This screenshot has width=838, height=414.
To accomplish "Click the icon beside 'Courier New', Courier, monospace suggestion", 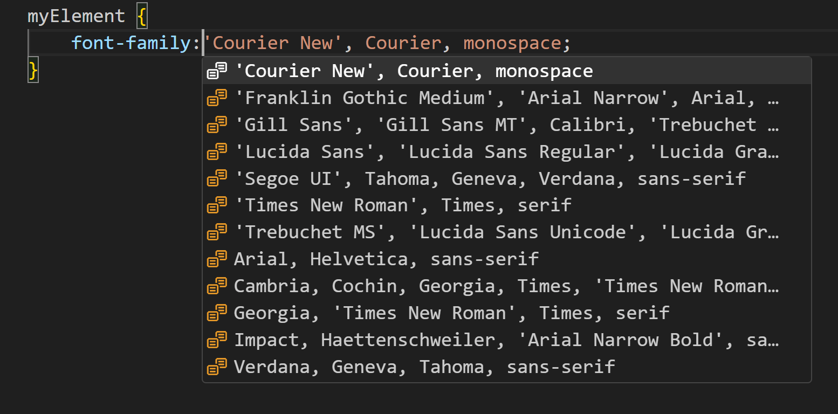I will tap(217, 71).
